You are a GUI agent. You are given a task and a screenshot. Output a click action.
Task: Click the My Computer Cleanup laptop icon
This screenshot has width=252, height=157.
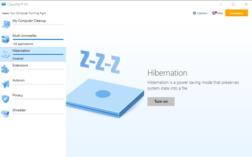tap(5, 24)
